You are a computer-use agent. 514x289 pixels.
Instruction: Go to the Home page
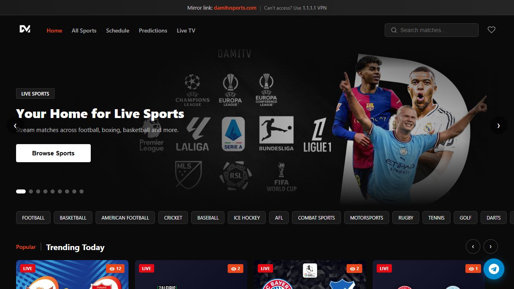tap(54, 31)
